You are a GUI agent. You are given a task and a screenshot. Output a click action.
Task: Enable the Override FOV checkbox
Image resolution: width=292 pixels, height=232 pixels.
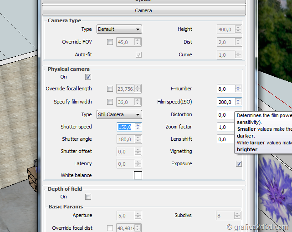point(110,42)
